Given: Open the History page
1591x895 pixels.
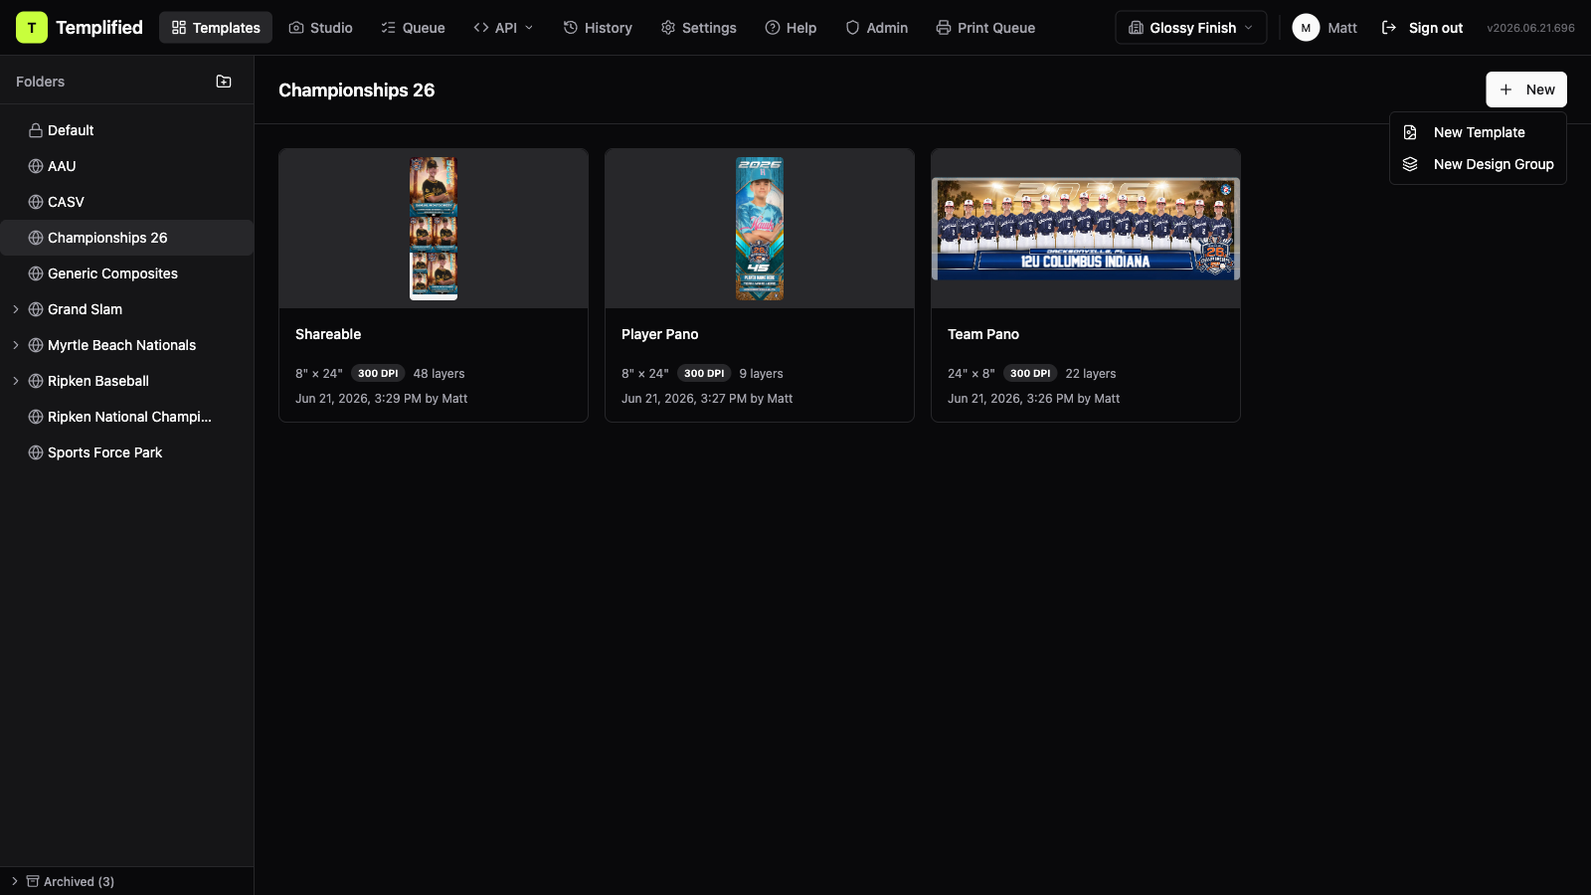Looking at the screenshot, I should click(x=598, y=28).
